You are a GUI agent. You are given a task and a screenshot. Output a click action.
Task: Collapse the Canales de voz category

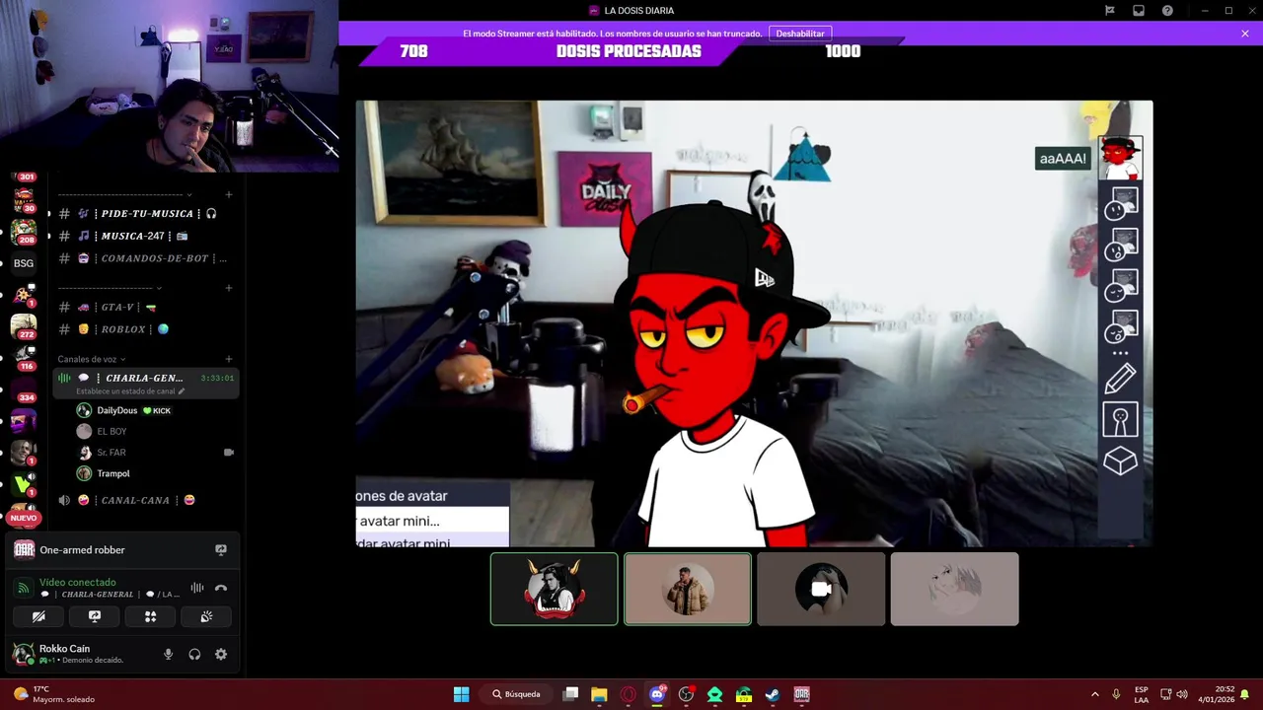coord(92,359)
